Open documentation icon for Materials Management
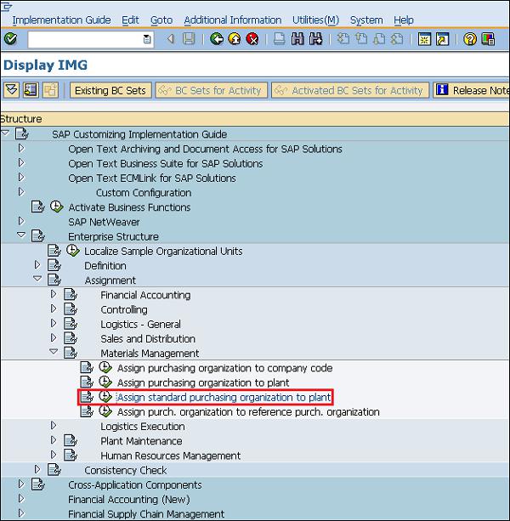This screenshot has width=510, height=521. pyautogui.click(x=71, y=353)
